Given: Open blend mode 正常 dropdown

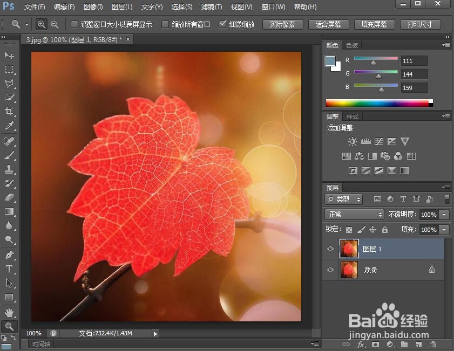Looking at the screenshot, I should (x=354, y=214).
